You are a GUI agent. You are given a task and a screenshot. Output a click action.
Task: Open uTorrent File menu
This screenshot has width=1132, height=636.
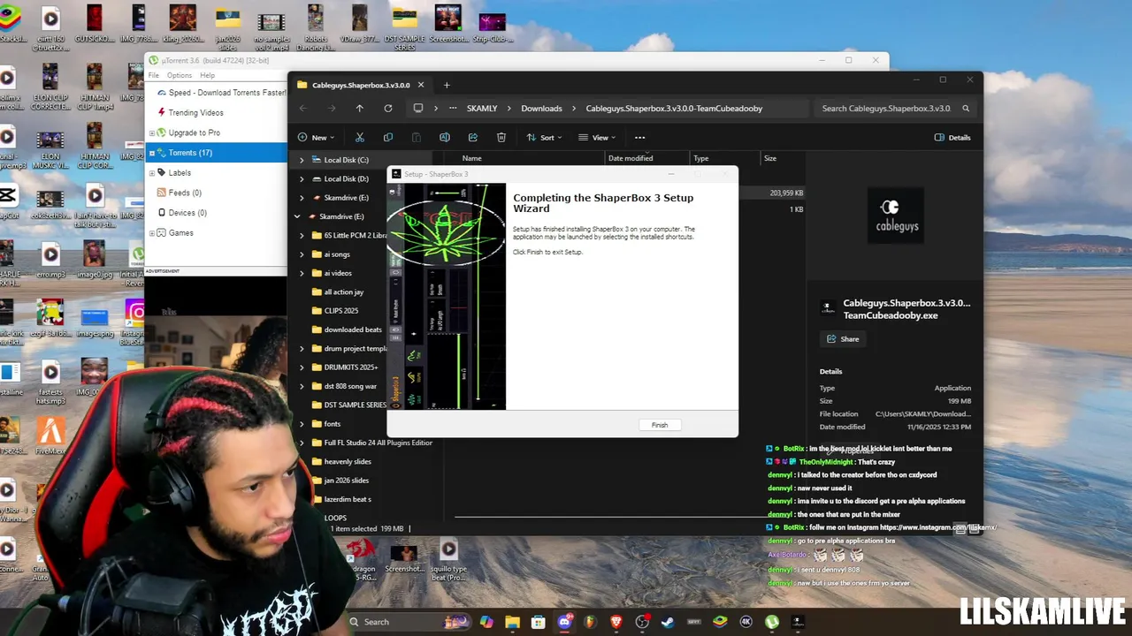pyautogui.click(x=154, y=75)
